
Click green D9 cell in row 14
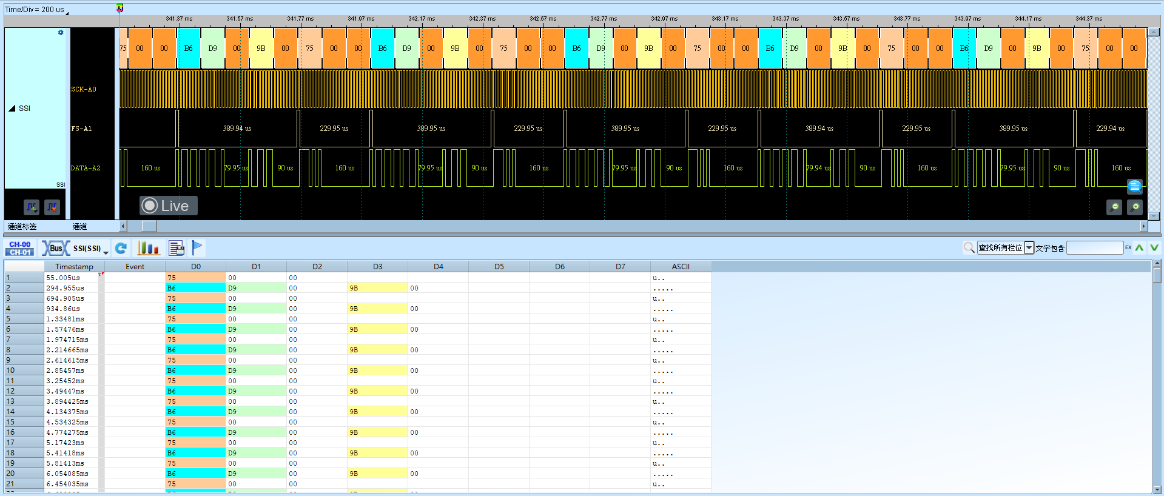(x=256, y=412)
